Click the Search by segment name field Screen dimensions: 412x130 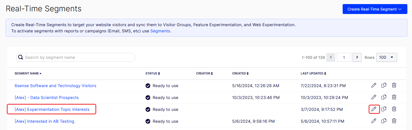[76, 57]
